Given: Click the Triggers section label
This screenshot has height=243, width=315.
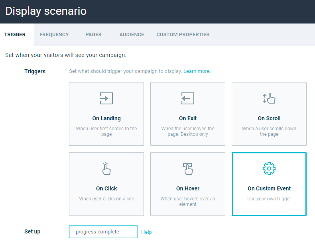Looking at the screenshot, I should coord(35,71).
